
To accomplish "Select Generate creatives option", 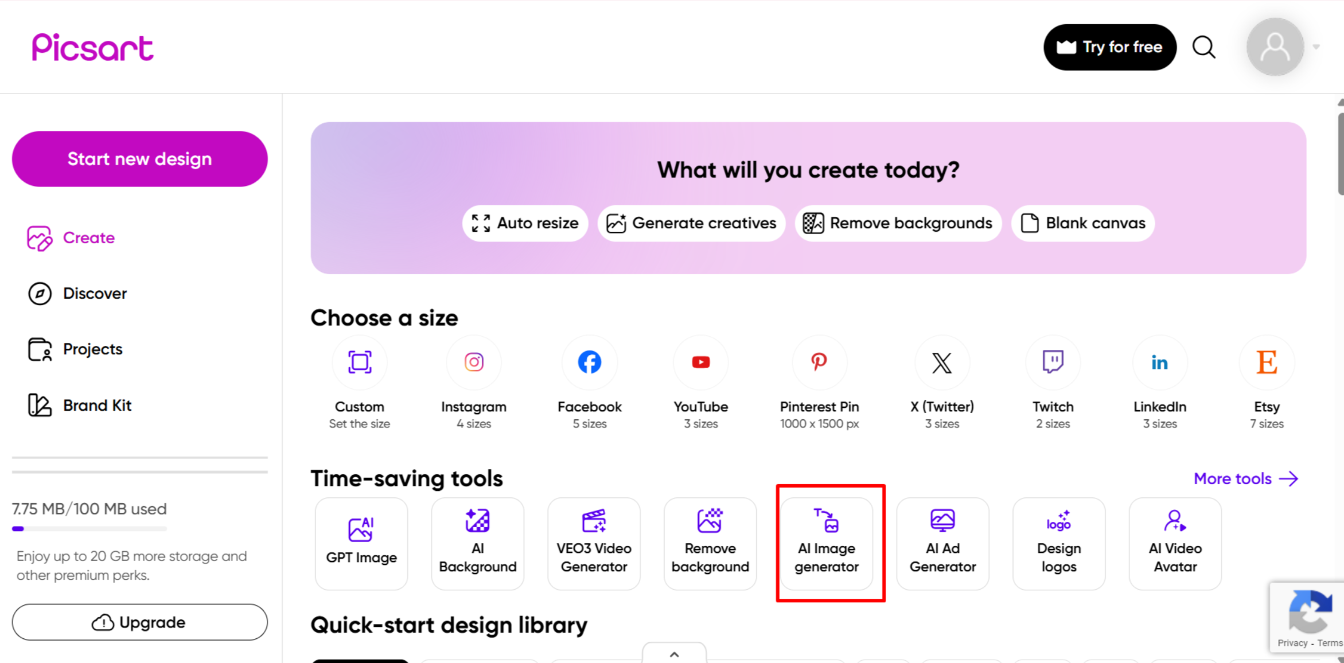I will click(x=691, y=223).
